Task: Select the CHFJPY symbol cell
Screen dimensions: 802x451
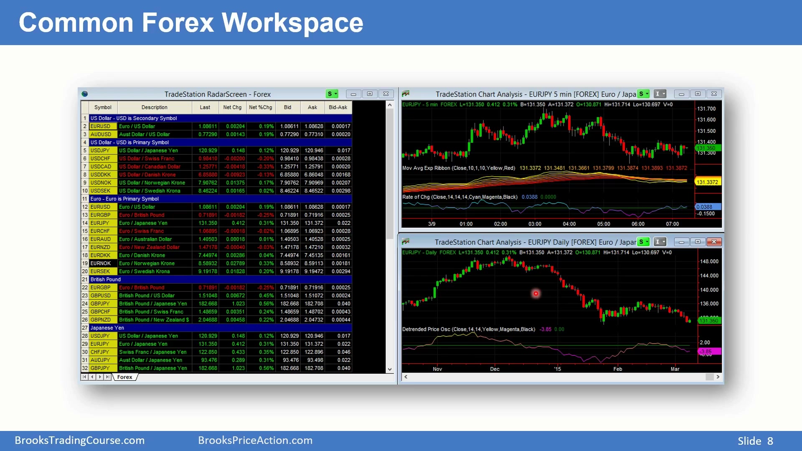Action: point(103,352)
